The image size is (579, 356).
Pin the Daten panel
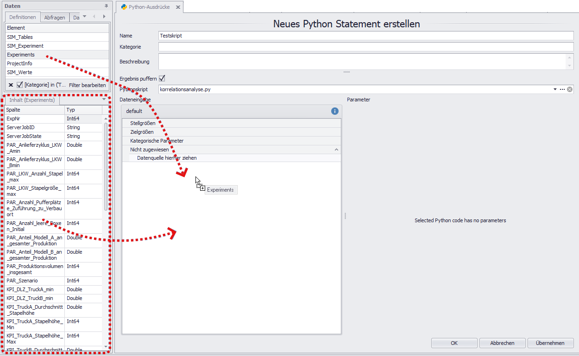tap(106, 6)
